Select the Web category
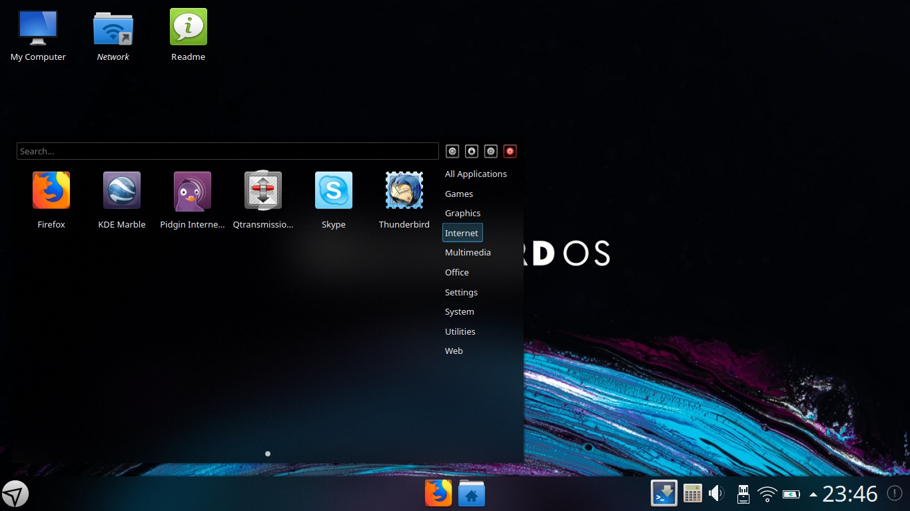 pyautogui.click(x=454, y=351)
